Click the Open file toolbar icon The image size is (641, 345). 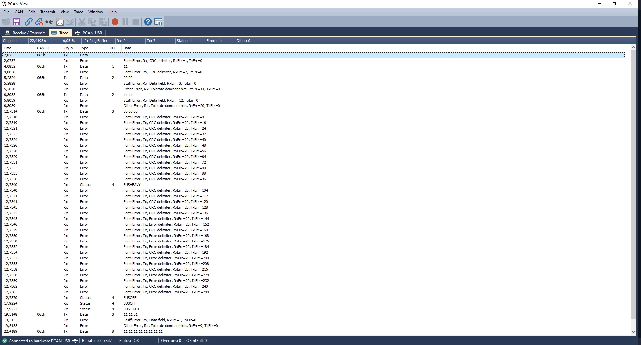6,22
